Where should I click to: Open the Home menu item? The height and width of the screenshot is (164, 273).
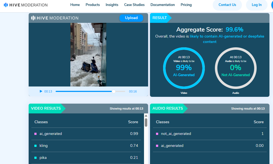point(75,5)
